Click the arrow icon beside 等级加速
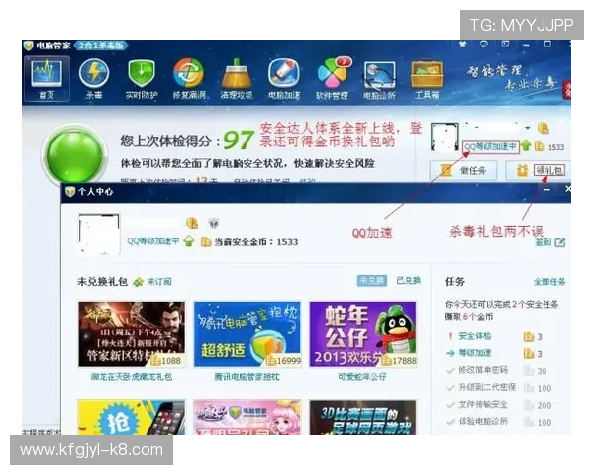This screenshot has height=475, width=594. tap(450, 353)
